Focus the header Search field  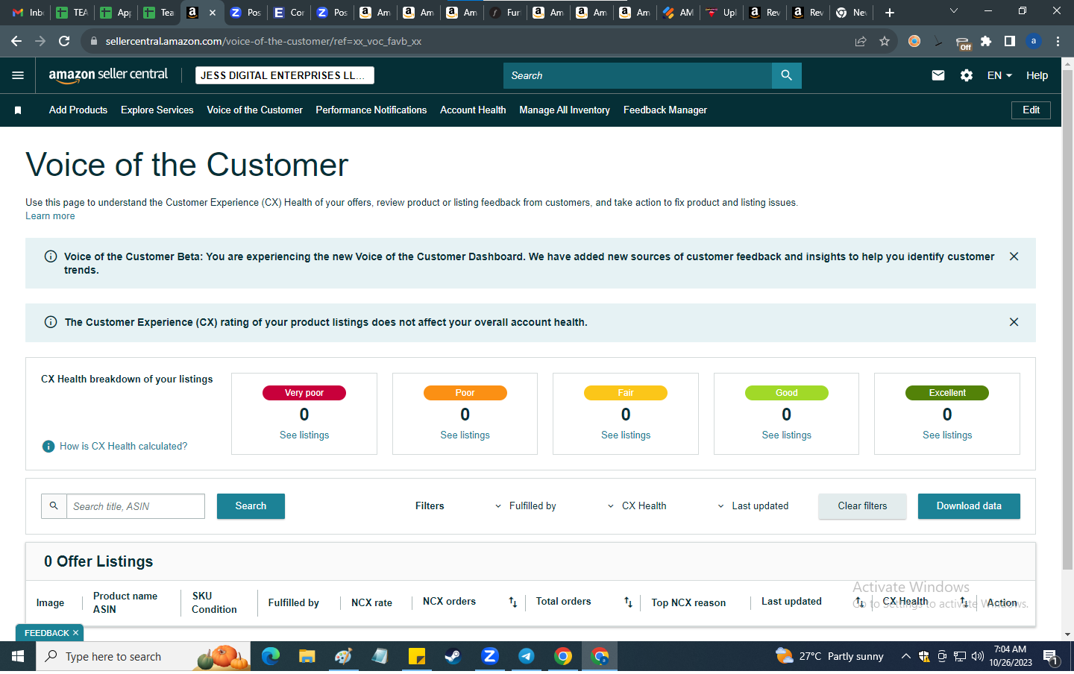point(638,75)
